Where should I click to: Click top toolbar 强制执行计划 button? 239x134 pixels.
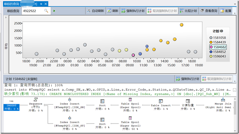coord(133,11)
